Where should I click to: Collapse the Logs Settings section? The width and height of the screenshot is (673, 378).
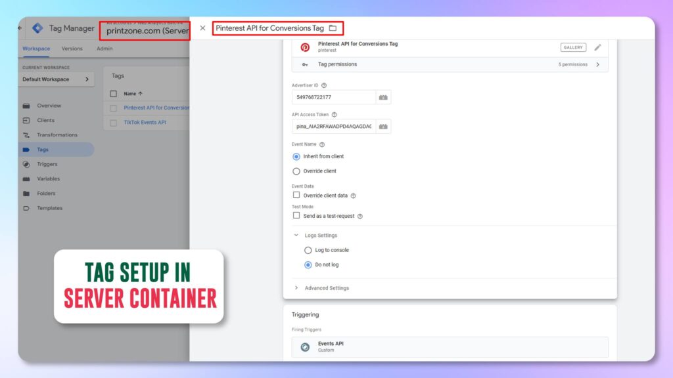tap(296, 236)
